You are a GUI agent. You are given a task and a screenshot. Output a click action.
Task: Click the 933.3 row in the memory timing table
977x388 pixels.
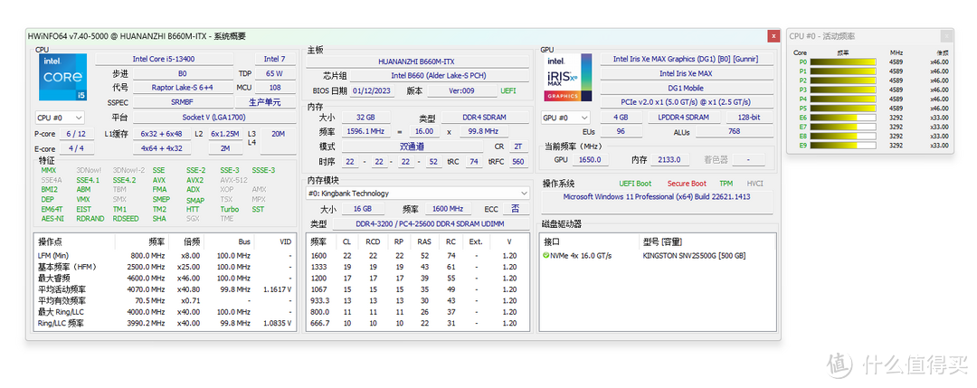click(415, 301)
